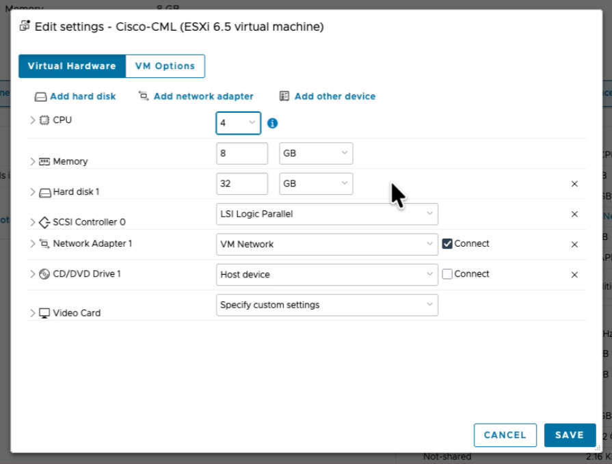Viewport: 612px width, 464px height.
Task: Click the Add network adapter icon
Action: 144,96
